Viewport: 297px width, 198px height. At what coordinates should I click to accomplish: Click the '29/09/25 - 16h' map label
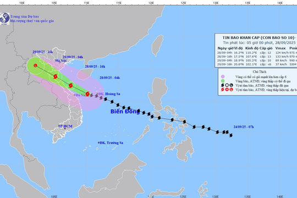tap(42, 52)
